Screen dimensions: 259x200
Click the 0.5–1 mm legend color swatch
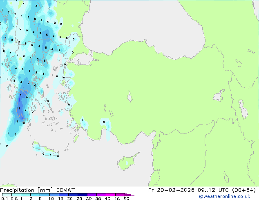tap(16, 195)
